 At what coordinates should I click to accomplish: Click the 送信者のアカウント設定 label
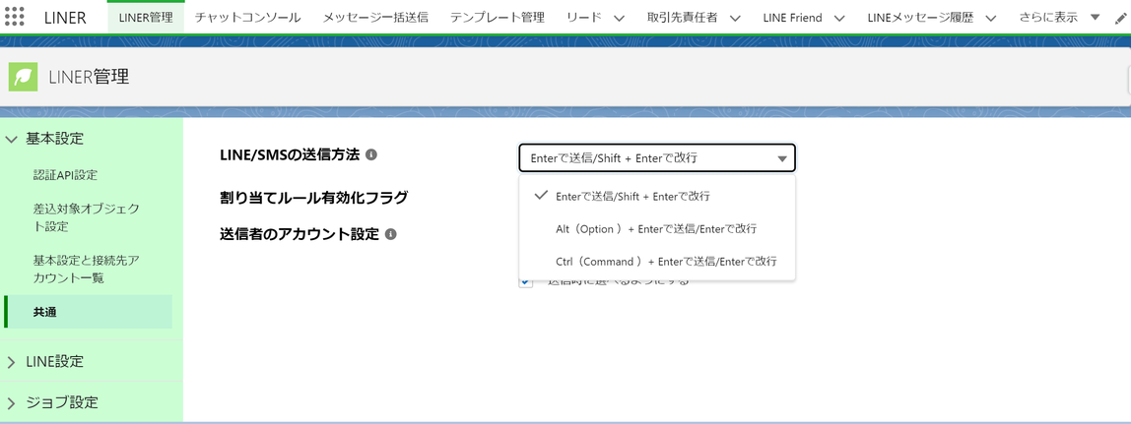point(299,234)
